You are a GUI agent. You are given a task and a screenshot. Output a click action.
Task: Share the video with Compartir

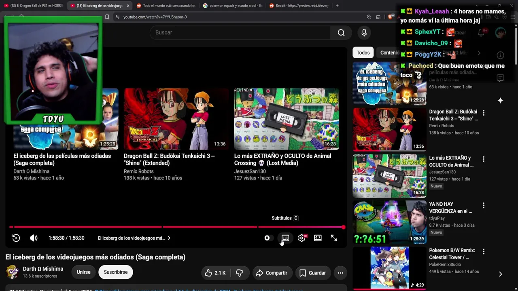pyautogui.click(x=272, y=273)
